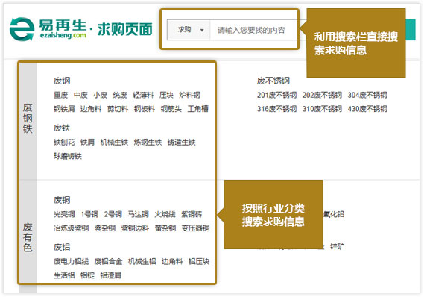The width and height of the screenshot is (424, 297).
Task: Click the 铝压块 link
Action: click(199, 261)
